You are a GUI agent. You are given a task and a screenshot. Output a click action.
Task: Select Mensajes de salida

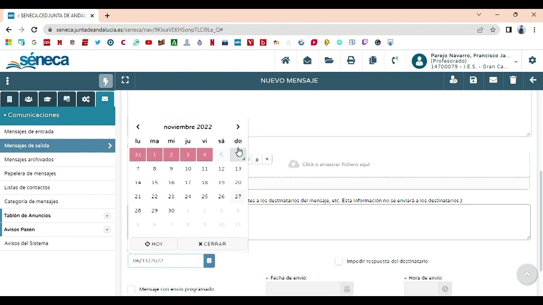point(58,145)
